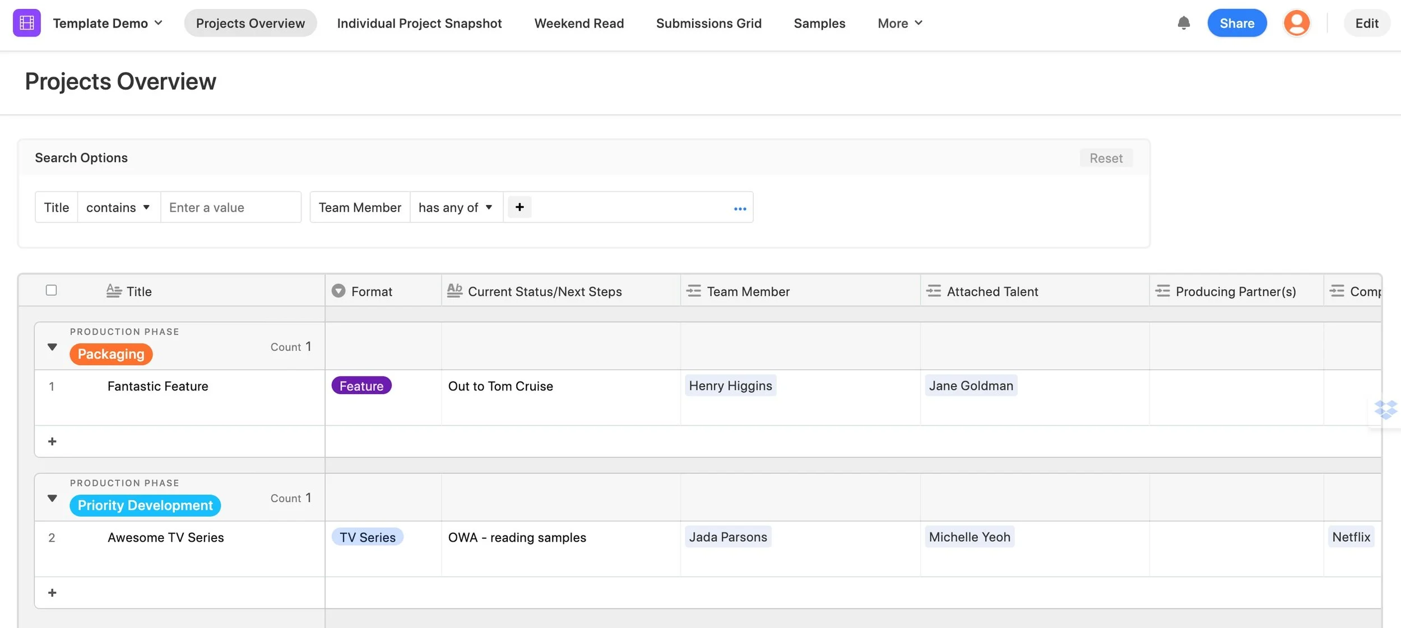Switch to the Submissions Grid tab
Image resolution: width=1401 pixels, height=628 pixels.
click(708, 23)
